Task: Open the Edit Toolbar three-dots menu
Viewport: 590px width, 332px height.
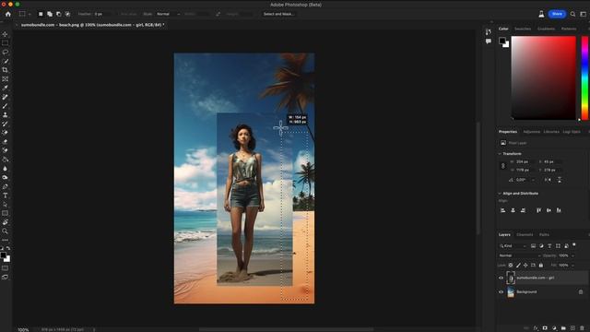Action: pyautogui.click(x=5, y=240)
